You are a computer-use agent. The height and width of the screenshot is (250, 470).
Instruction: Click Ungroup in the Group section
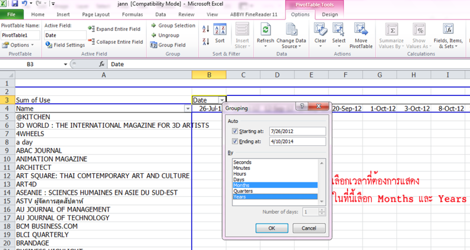[165, 35]
